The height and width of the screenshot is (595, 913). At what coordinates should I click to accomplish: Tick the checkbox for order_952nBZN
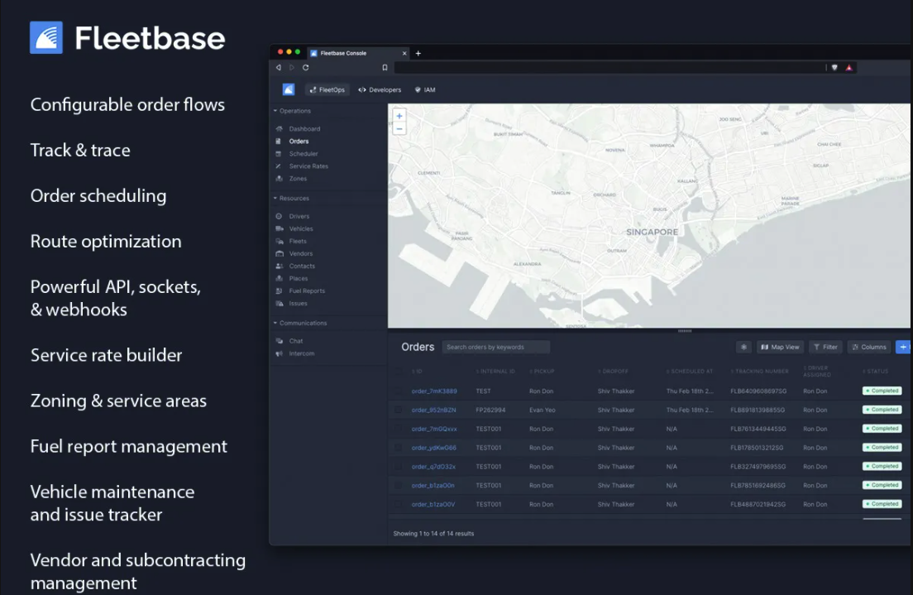pyautogui.click(x=399, y=410)
